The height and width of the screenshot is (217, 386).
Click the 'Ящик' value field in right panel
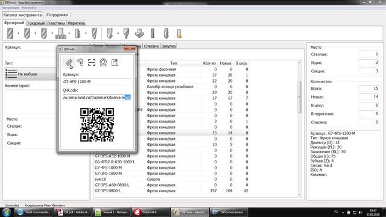pyautogui.click(x=369, y=63)
